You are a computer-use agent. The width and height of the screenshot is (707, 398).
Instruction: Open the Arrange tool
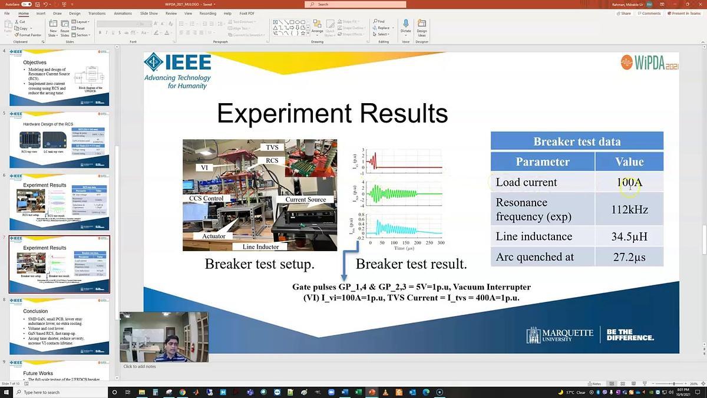click(x=317, y=28)
